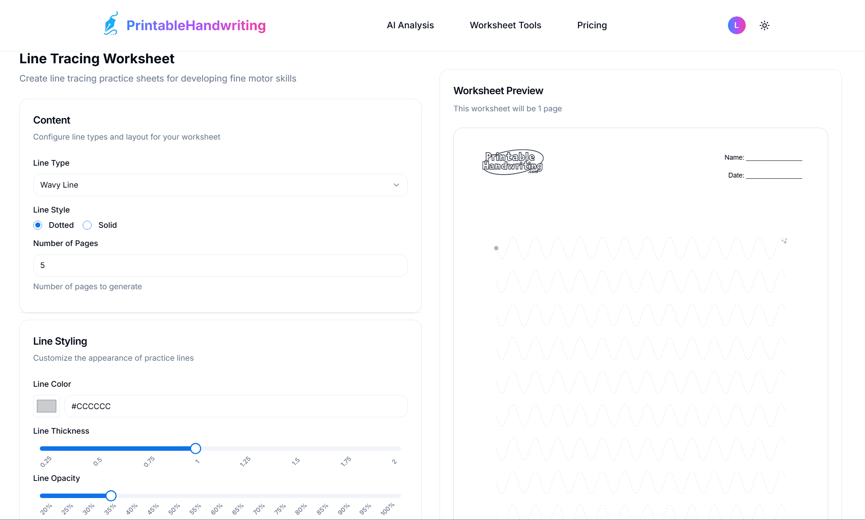The height and width of the screenshot is (520, 865).
Task: Click the PrintableHandwriting home link
Action: 196,25
